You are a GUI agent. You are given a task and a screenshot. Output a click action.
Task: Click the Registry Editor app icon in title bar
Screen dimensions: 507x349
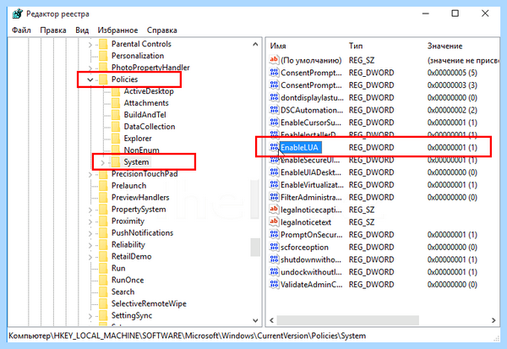(x=18, y=14)
